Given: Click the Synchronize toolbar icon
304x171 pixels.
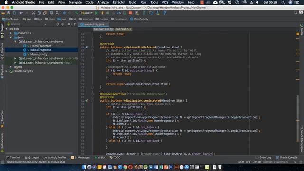Looking at the screenshot, I should [x=14, y=13].
